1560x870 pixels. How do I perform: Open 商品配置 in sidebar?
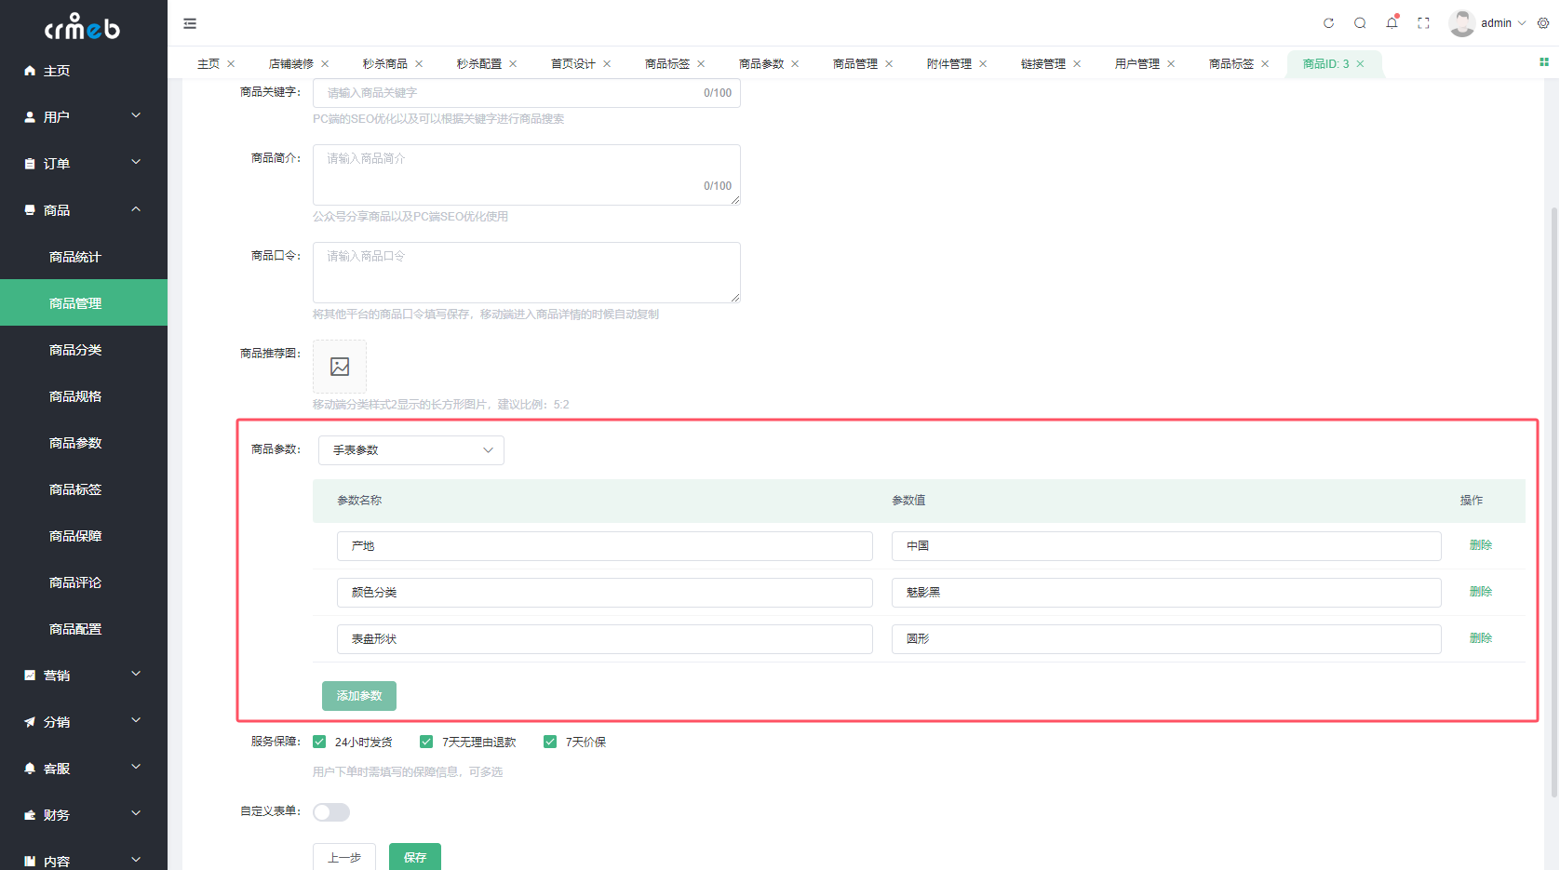pos(84,629)
